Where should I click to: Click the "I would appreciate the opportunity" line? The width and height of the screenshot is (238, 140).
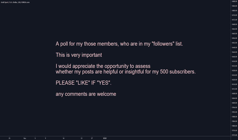(103, 66)
